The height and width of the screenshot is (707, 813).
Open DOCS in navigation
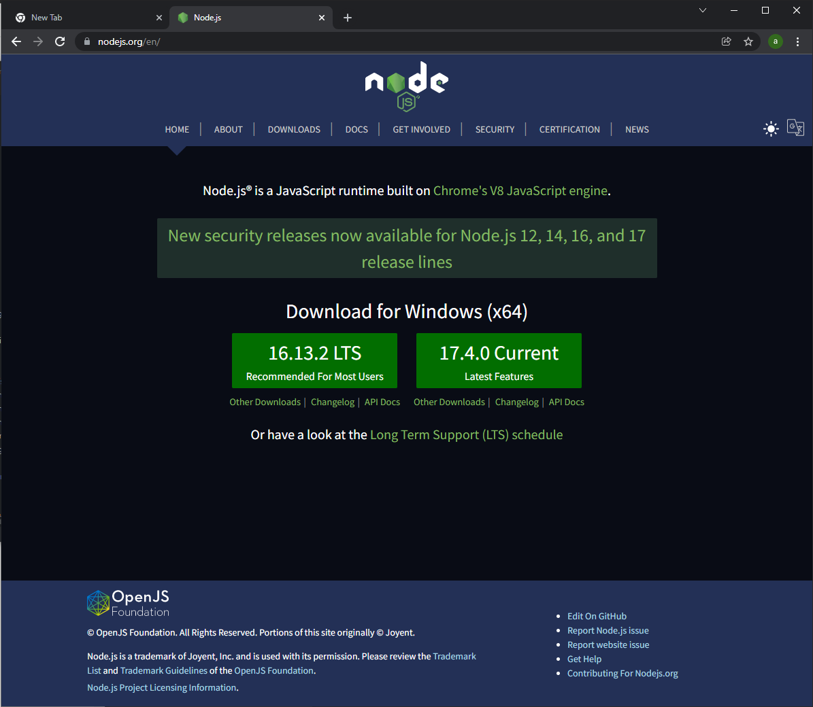pyautogui.click(x=356, y=129)
